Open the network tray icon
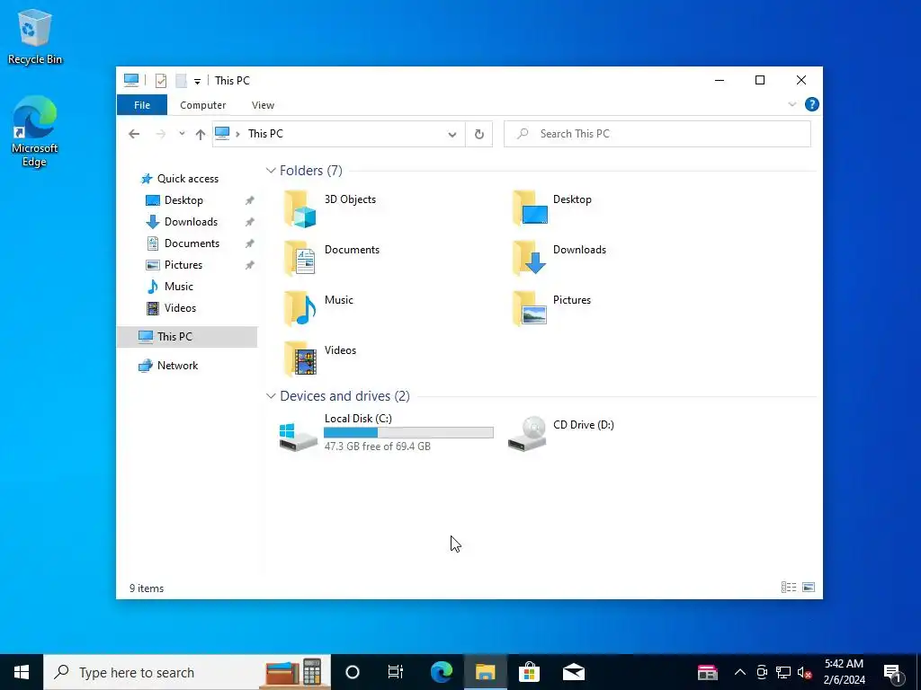 coord(783,672)
